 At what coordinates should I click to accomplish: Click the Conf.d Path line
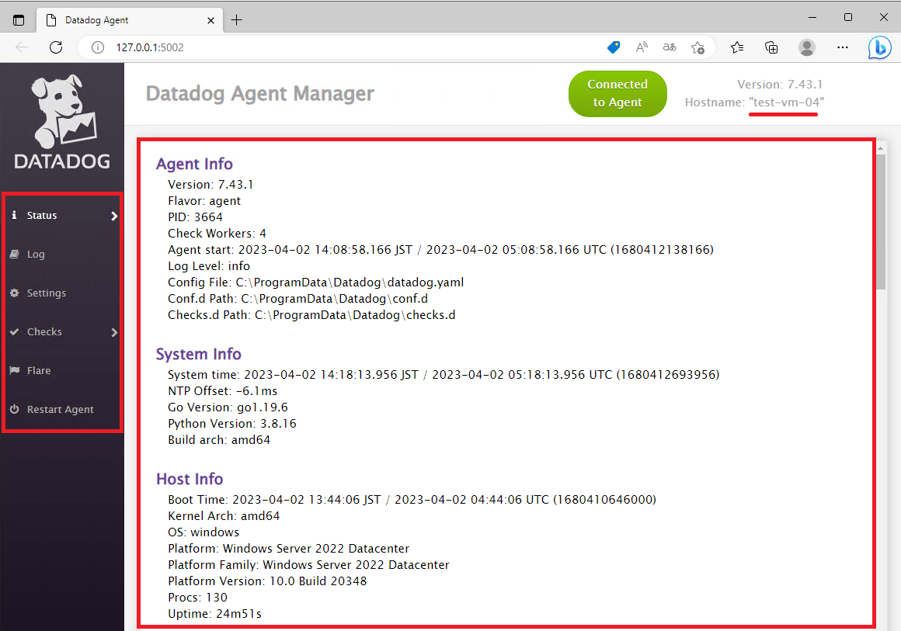(297, 299)
